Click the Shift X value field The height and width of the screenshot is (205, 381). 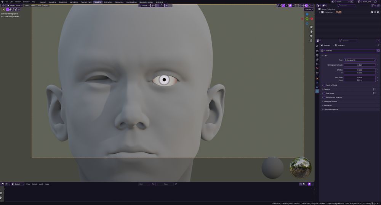(x=360, y=70)
